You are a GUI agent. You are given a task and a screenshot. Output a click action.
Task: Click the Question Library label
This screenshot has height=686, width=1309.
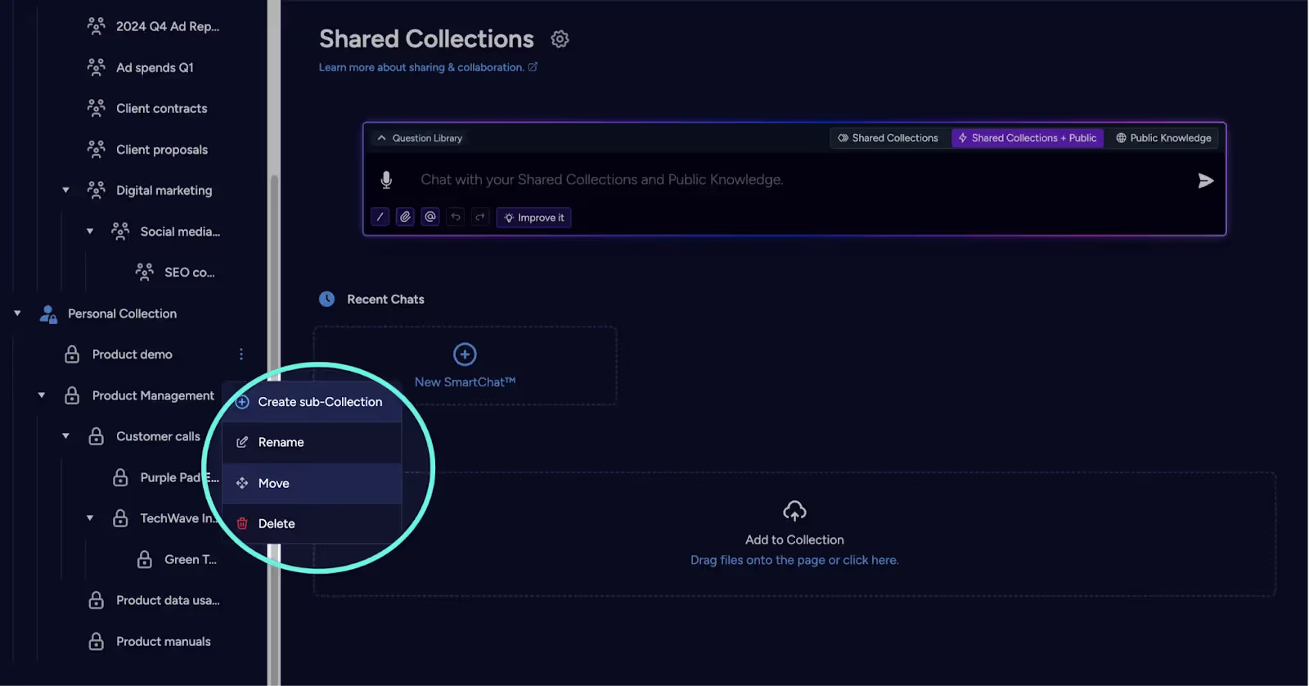427,138
